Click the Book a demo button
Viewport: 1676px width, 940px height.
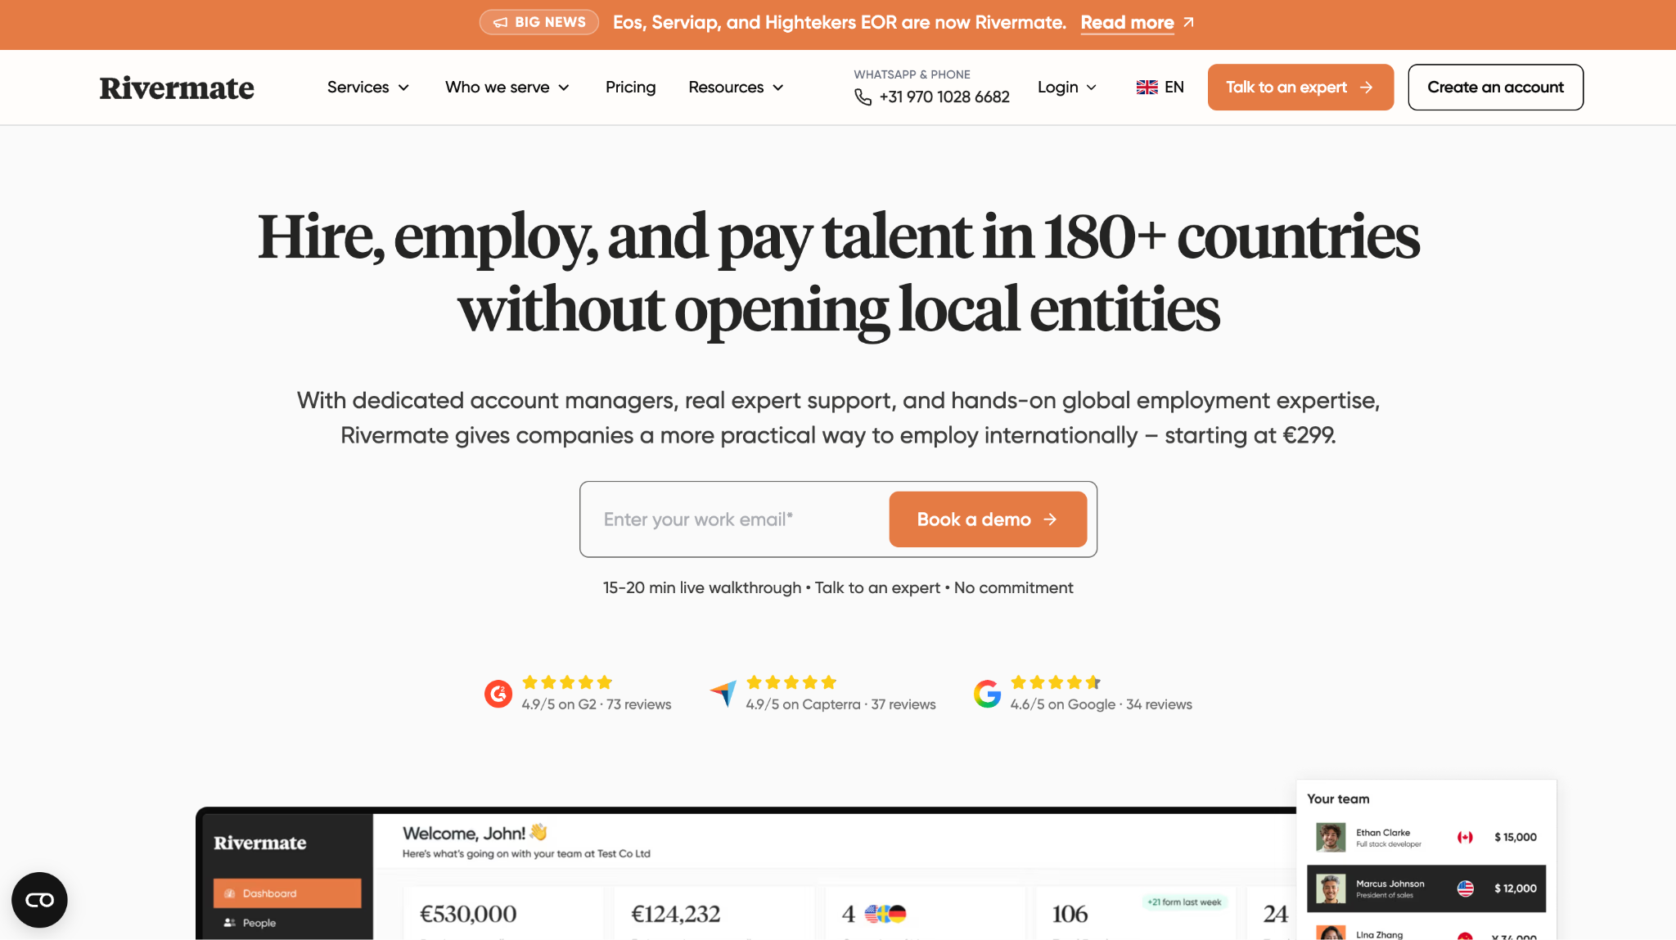coord(988,519)
